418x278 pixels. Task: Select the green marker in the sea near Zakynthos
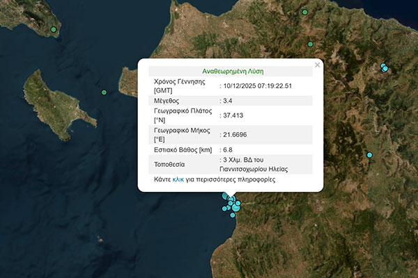pos(104,92)
